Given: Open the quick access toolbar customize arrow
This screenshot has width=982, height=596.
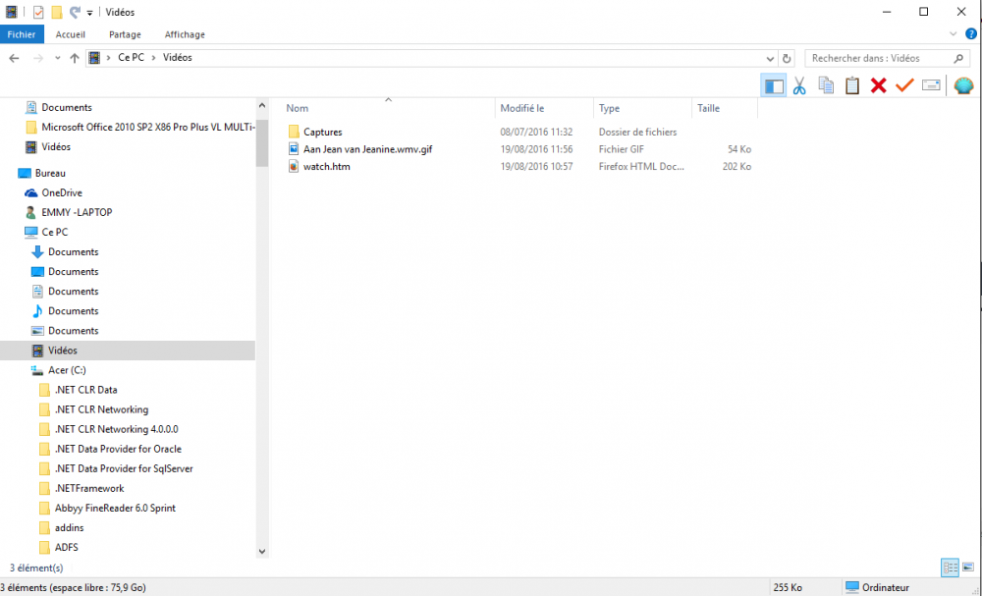Looking at the screenshot, I should tap(89, 13).
